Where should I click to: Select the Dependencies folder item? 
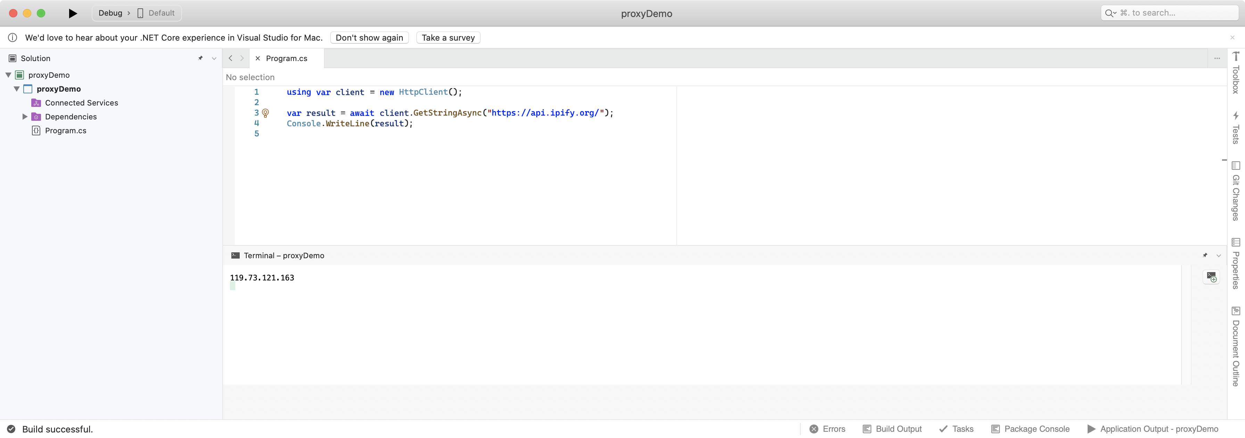71,117
